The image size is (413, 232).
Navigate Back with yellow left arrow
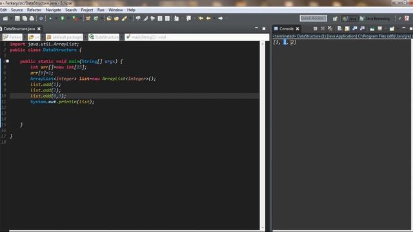[208, 19]
